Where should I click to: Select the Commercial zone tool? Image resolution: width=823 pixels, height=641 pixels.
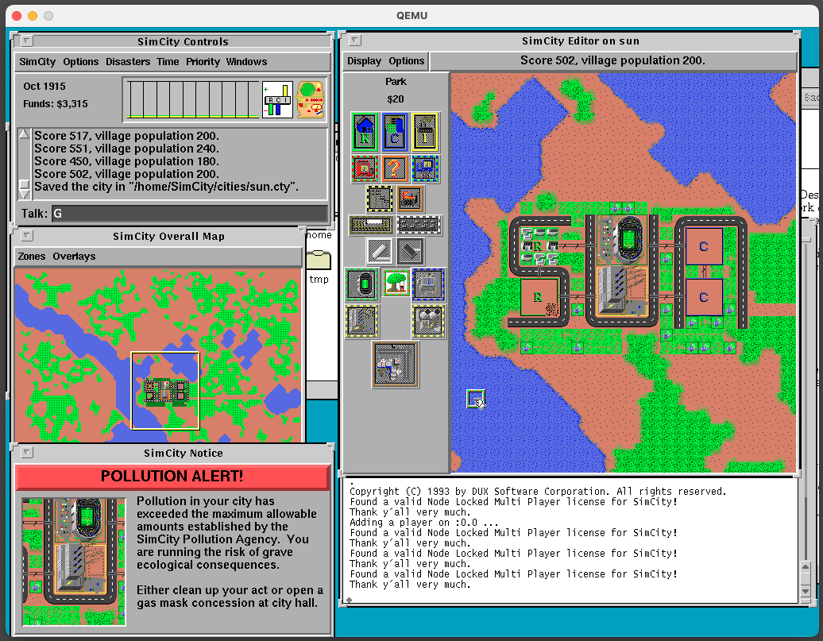394,132
